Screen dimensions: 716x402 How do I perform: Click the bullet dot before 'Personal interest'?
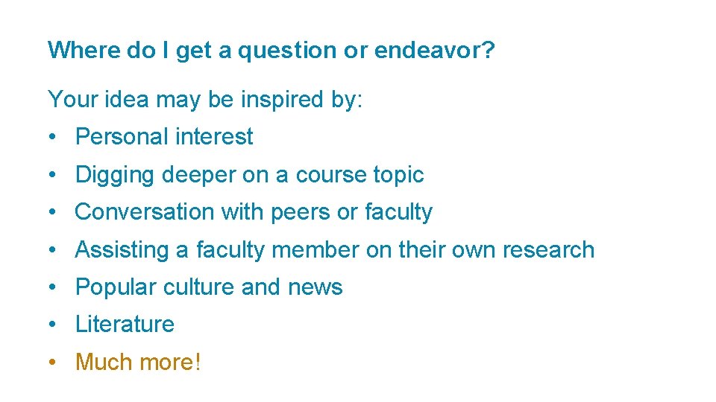point(52,138)
